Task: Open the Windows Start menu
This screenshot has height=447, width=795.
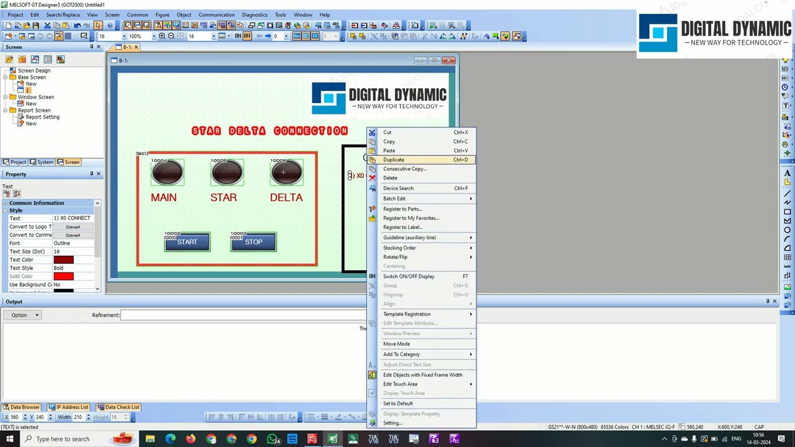Action: 10,439
